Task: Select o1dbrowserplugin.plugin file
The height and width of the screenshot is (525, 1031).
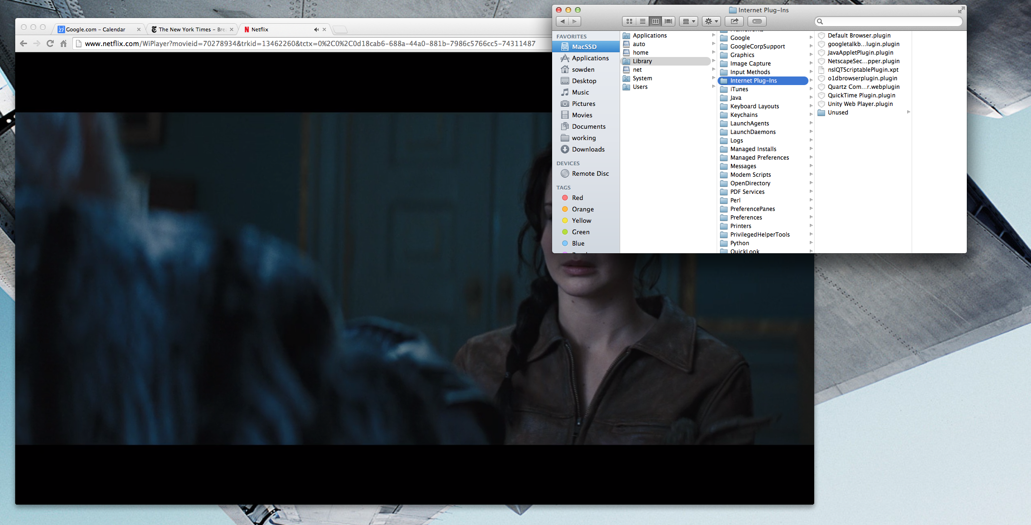Action: [x=864, y=78]
